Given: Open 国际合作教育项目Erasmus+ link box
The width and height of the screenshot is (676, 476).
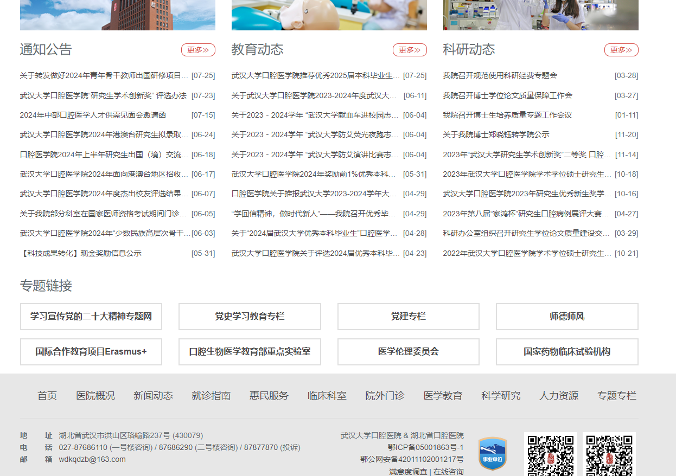Looking at the screenshot, I should click(x=91, y=352).
